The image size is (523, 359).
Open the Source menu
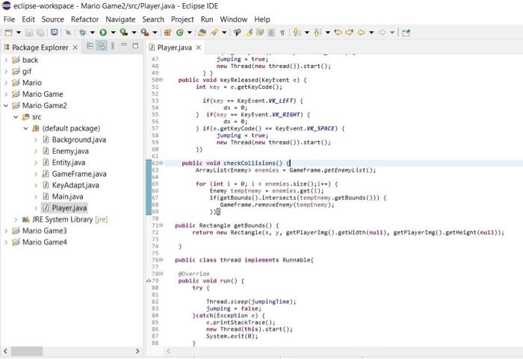(x=53, y=19)
